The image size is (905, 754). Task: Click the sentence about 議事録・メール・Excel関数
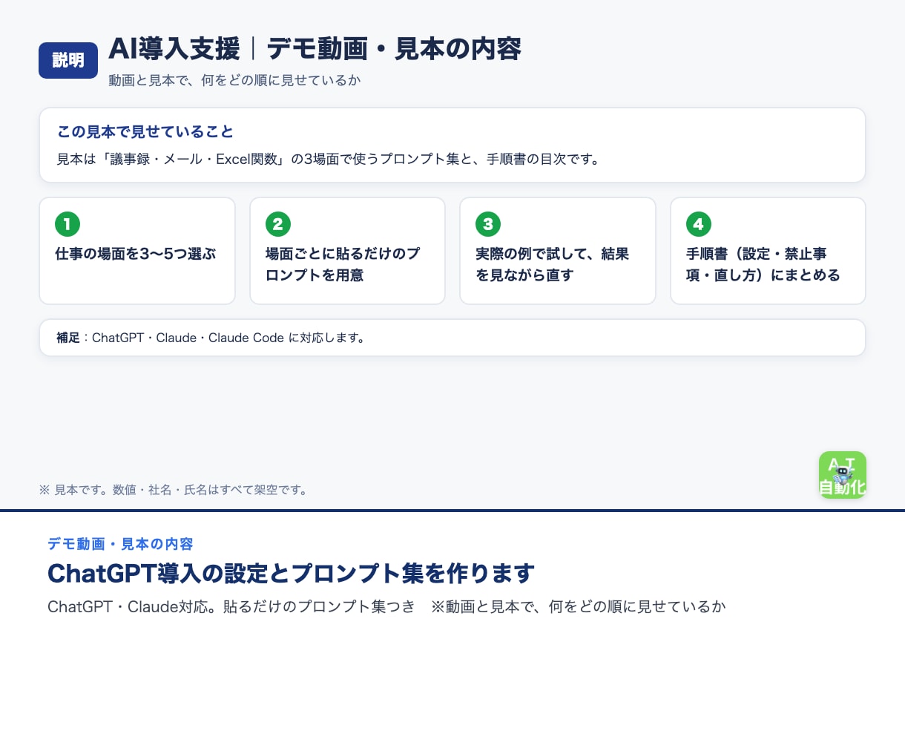[x=329, y=159]
